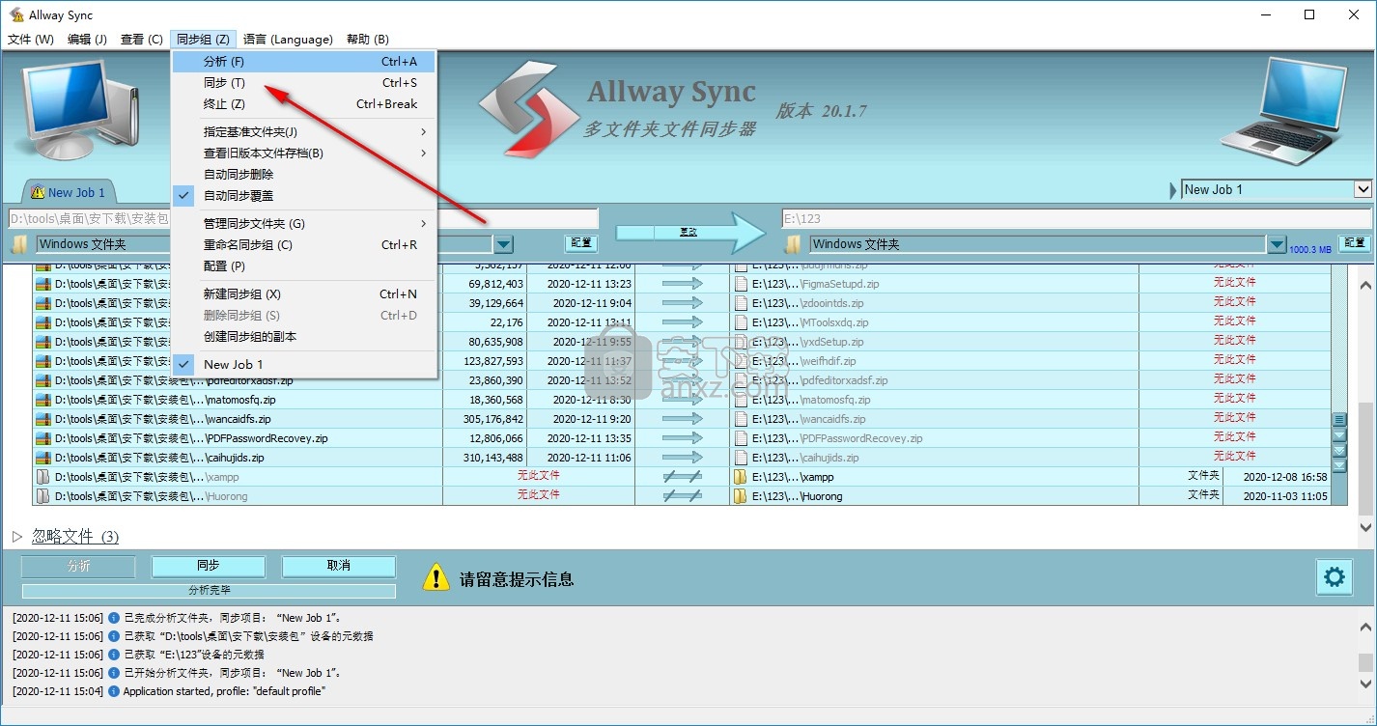
Task: Click the E:\123 path input field
Action: point(1075,218)
